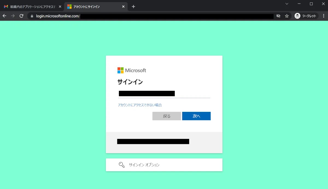The width and height of the screenshot is (328, 189).
Task: Close the browser window
Action: tap(323, 4)
